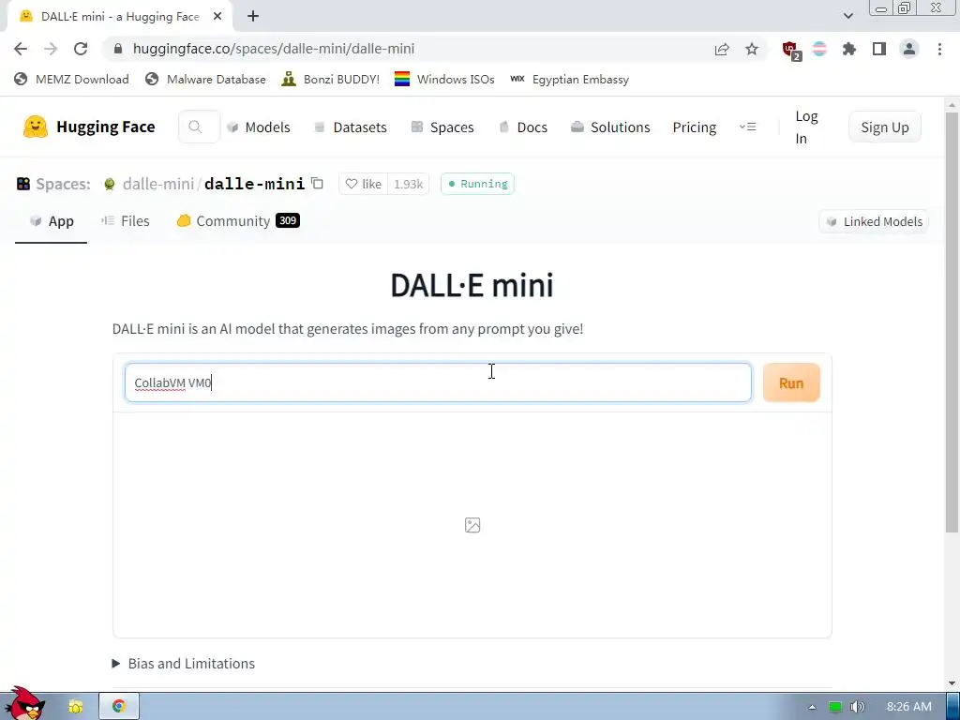Click the address bar URL
Viewport: 960px width, 720px height.
click(x=274, y=49)
